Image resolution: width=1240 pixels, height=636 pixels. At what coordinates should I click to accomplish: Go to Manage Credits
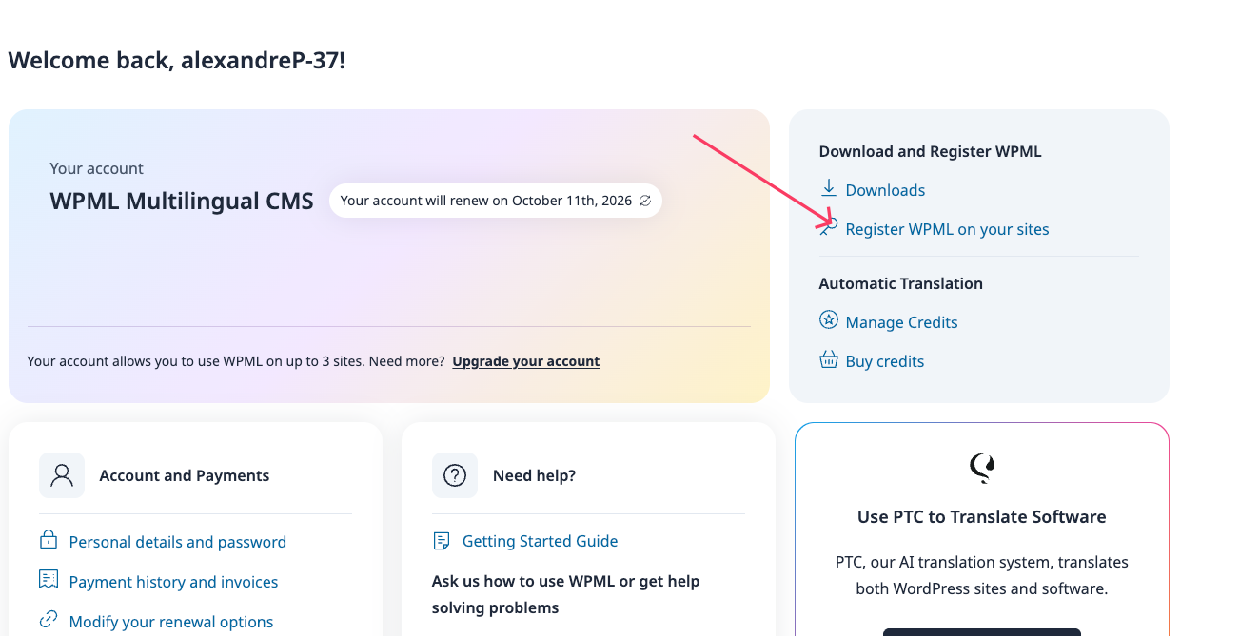[x=901, y=322]
